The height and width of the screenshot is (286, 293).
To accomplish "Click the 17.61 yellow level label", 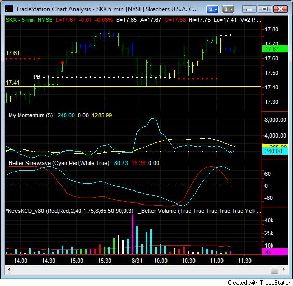I will point(12,53).
